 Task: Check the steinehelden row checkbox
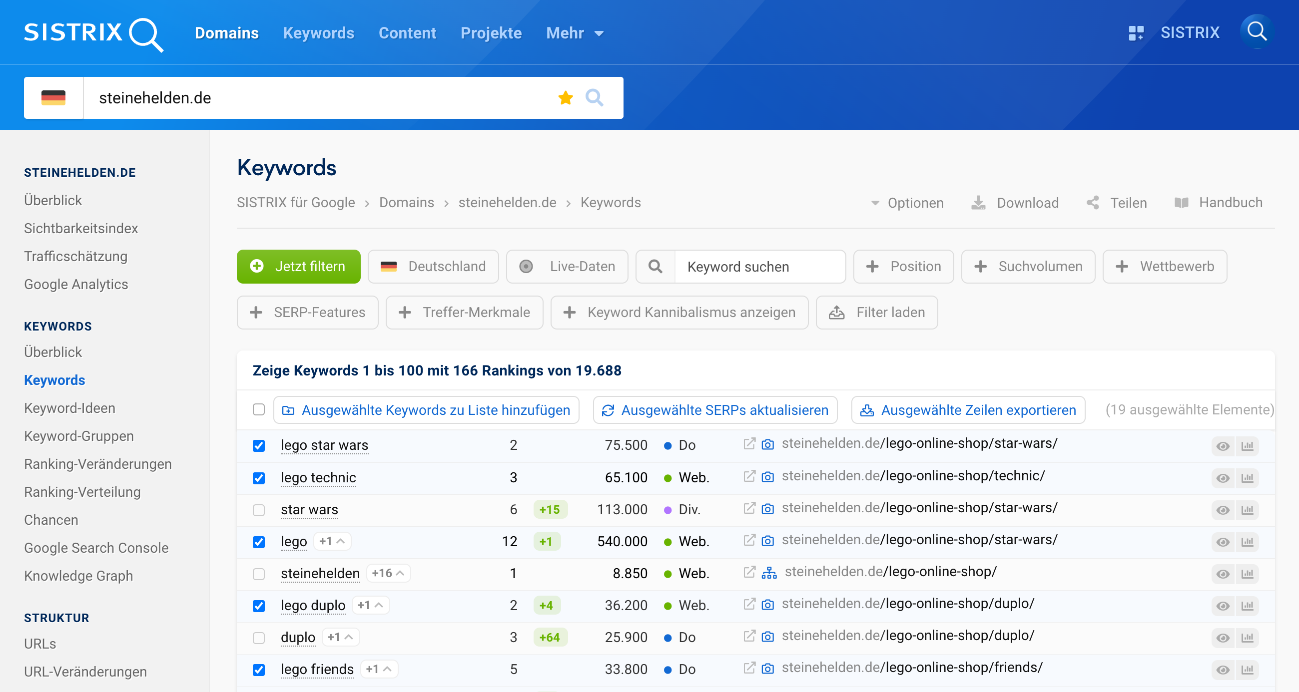tap(259, 574)
